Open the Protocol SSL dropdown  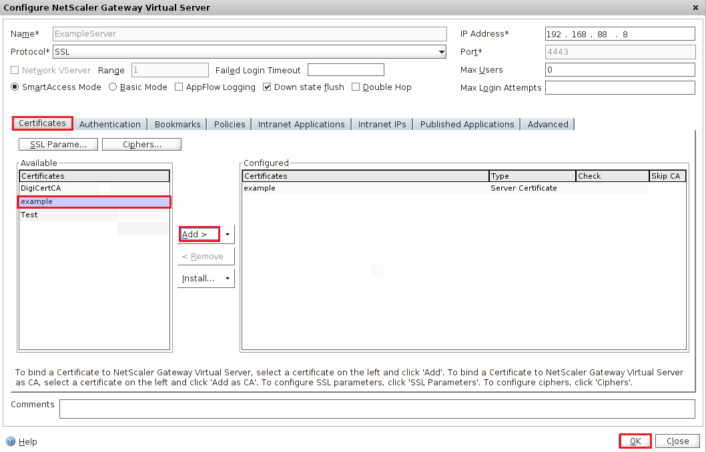pyautogui.click(x=442, y=52)
